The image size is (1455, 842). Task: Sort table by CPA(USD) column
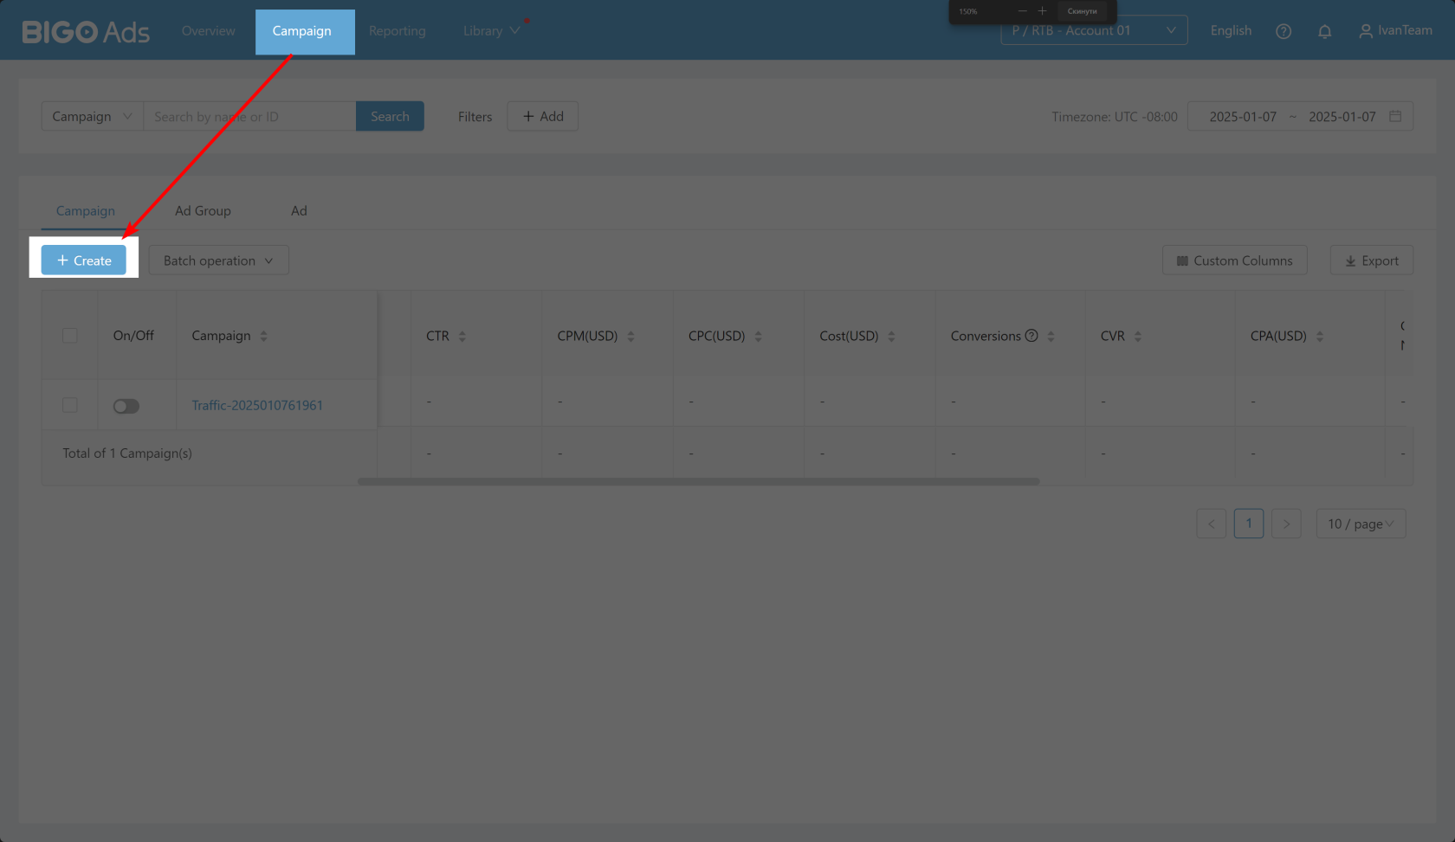click(x=1320, y=336)
